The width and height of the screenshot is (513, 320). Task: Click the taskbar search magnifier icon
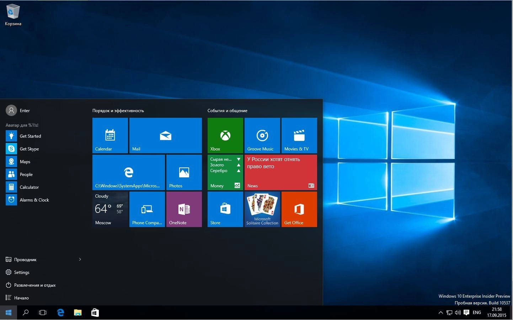point(26,313)
